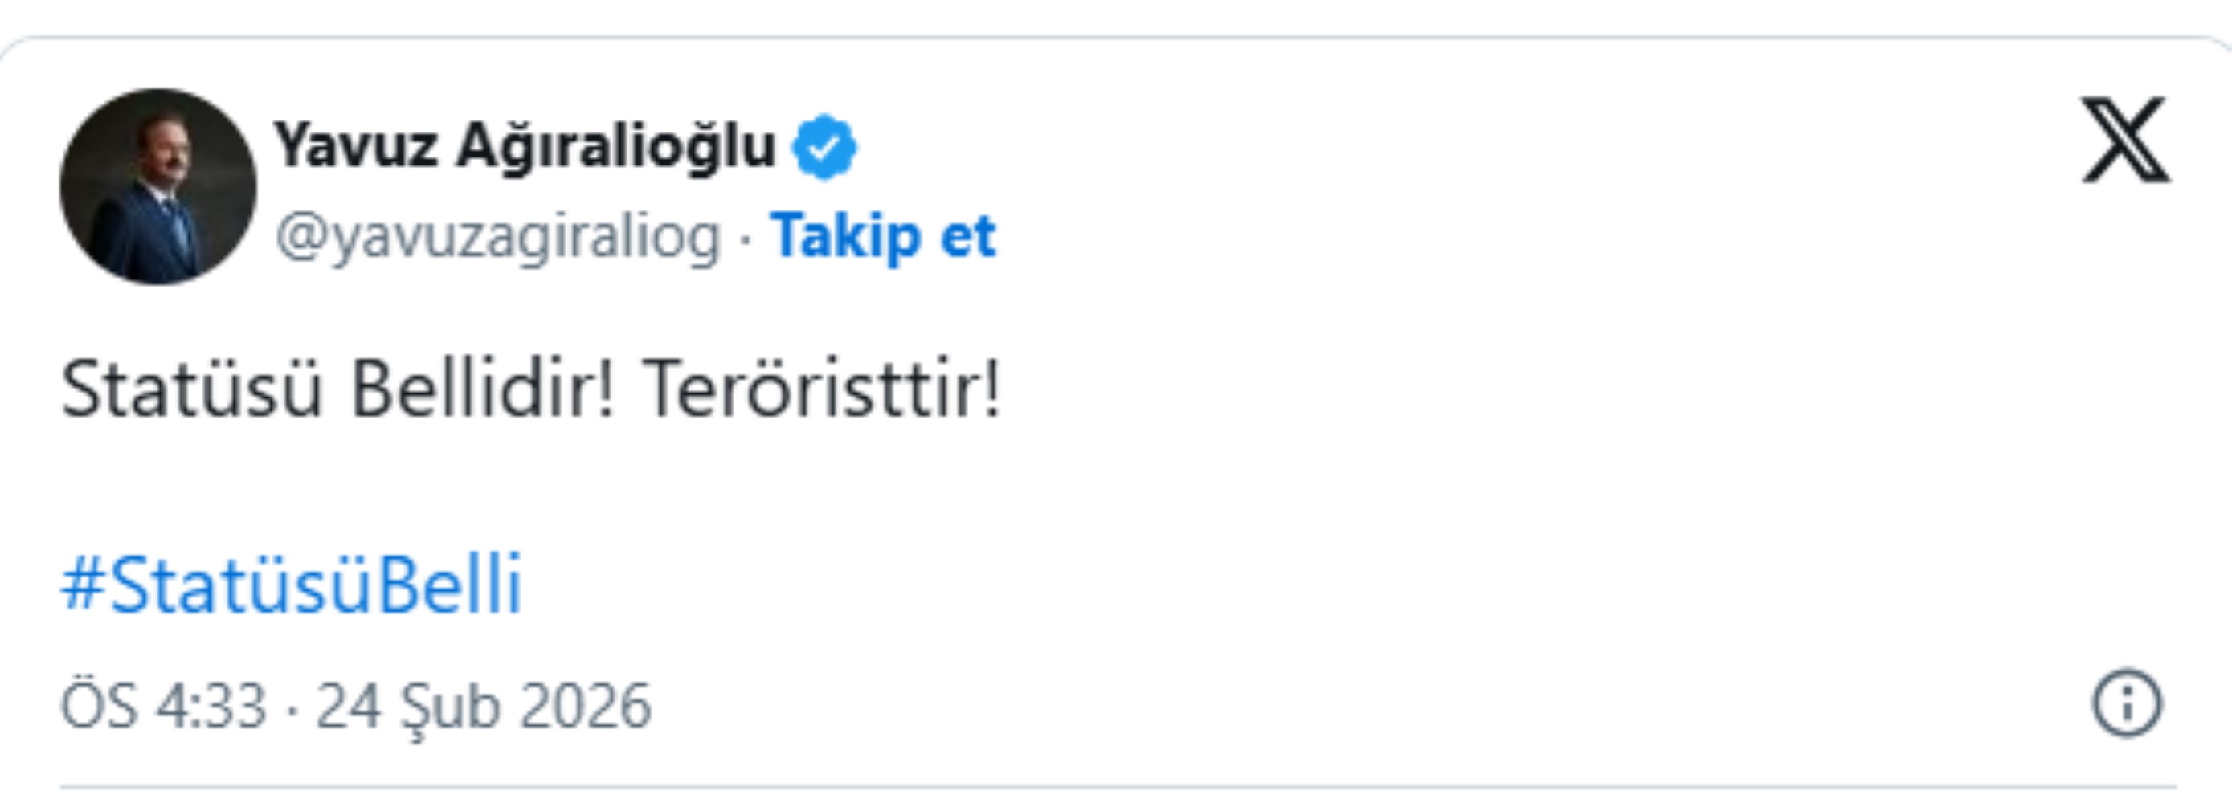Click the @ symbol in the handle
The image size is (2232, 803).
(299, 238)
